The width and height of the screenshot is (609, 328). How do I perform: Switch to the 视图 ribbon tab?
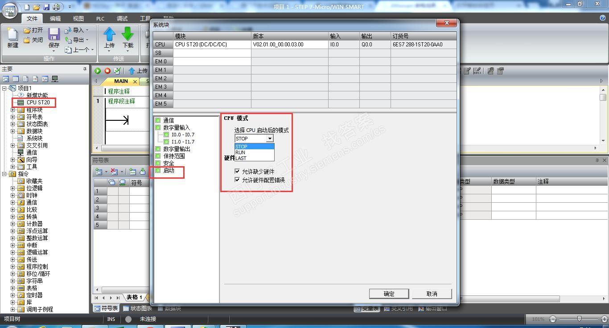click(x=78, y=19)
